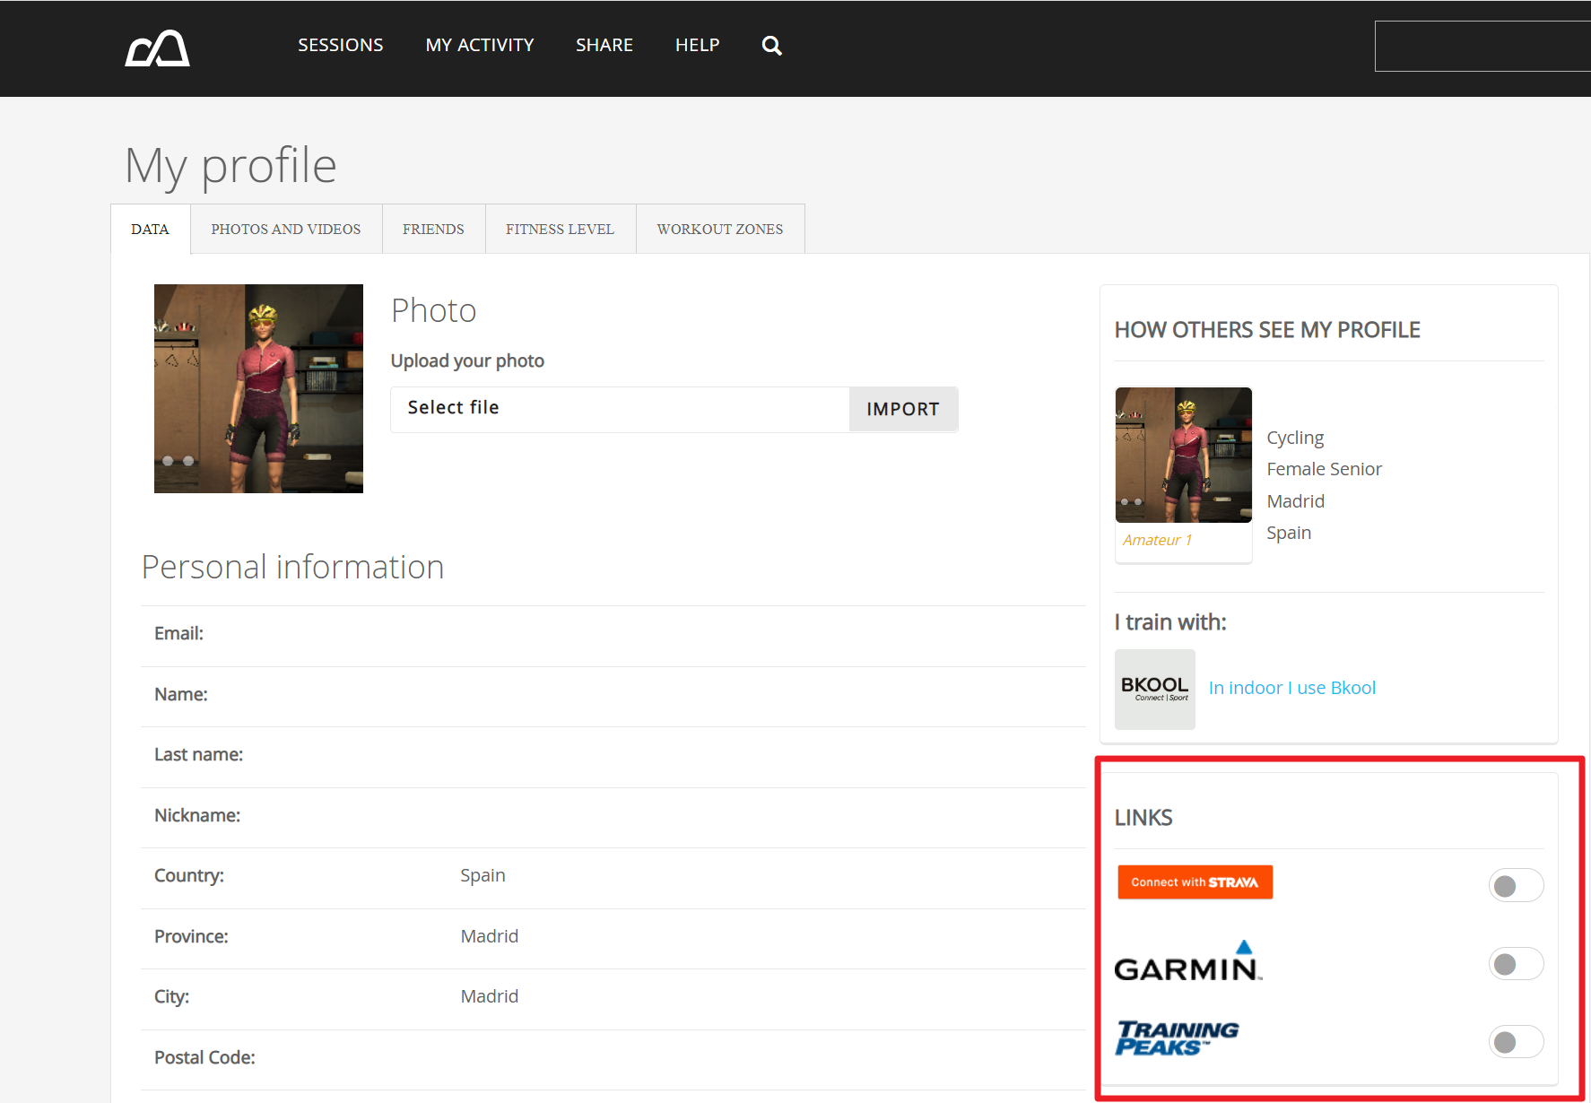Screen dimensions: 1591x1103
Task: Click the Garmin logo
Action: click(1187, 962)
